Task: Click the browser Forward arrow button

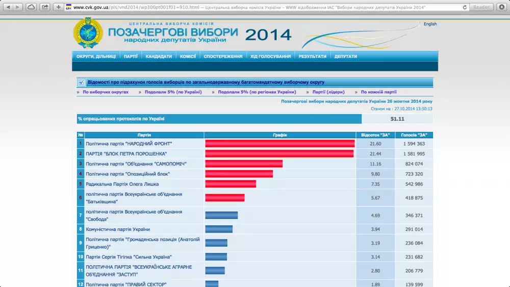Action: coord(18,7)
